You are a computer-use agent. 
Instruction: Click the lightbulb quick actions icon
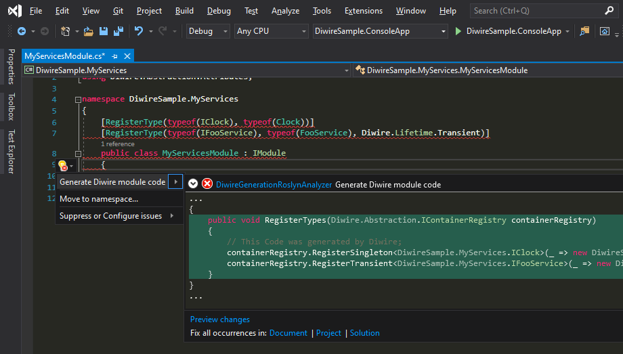(x=62, y=165)
